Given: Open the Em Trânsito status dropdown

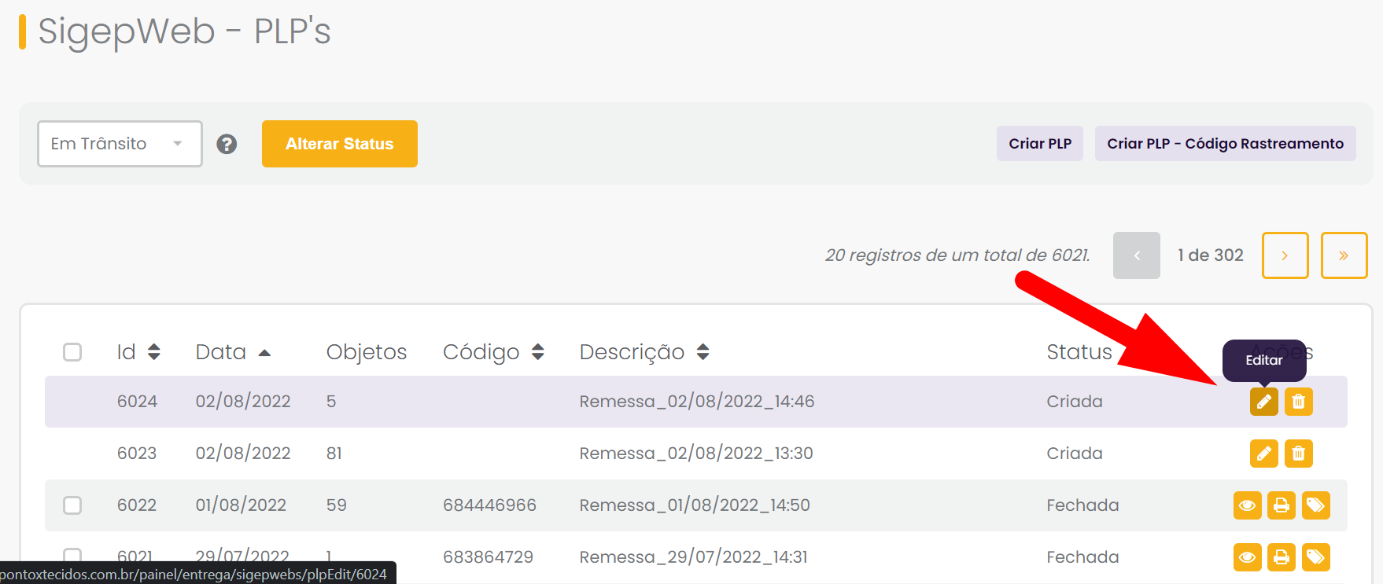Looking at the screenshot, I should click(120, 144).
